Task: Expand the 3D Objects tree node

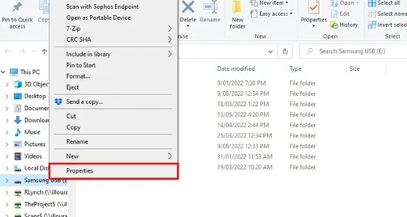Action: click(x=7, y=84)
